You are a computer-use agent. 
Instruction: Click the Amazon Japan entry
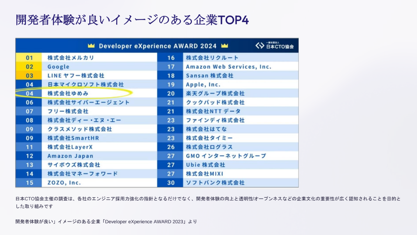click(x=70, y=156)
